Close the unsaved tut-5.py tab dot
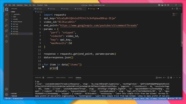 tap(98, 9)
